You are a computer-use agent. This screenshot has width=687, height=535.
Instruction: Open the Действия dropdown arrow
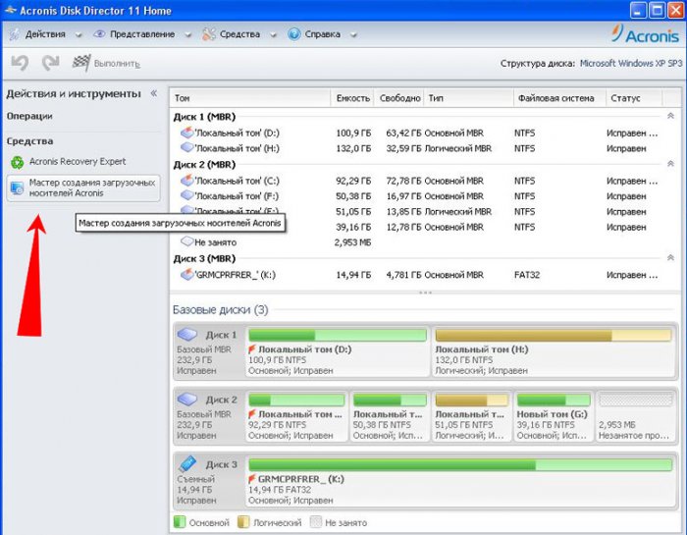pyautogui.click(x=79, y=35)
